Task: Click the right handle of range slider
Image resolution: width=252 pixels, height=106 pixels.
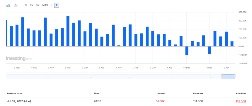Action: tap(235, 76)
